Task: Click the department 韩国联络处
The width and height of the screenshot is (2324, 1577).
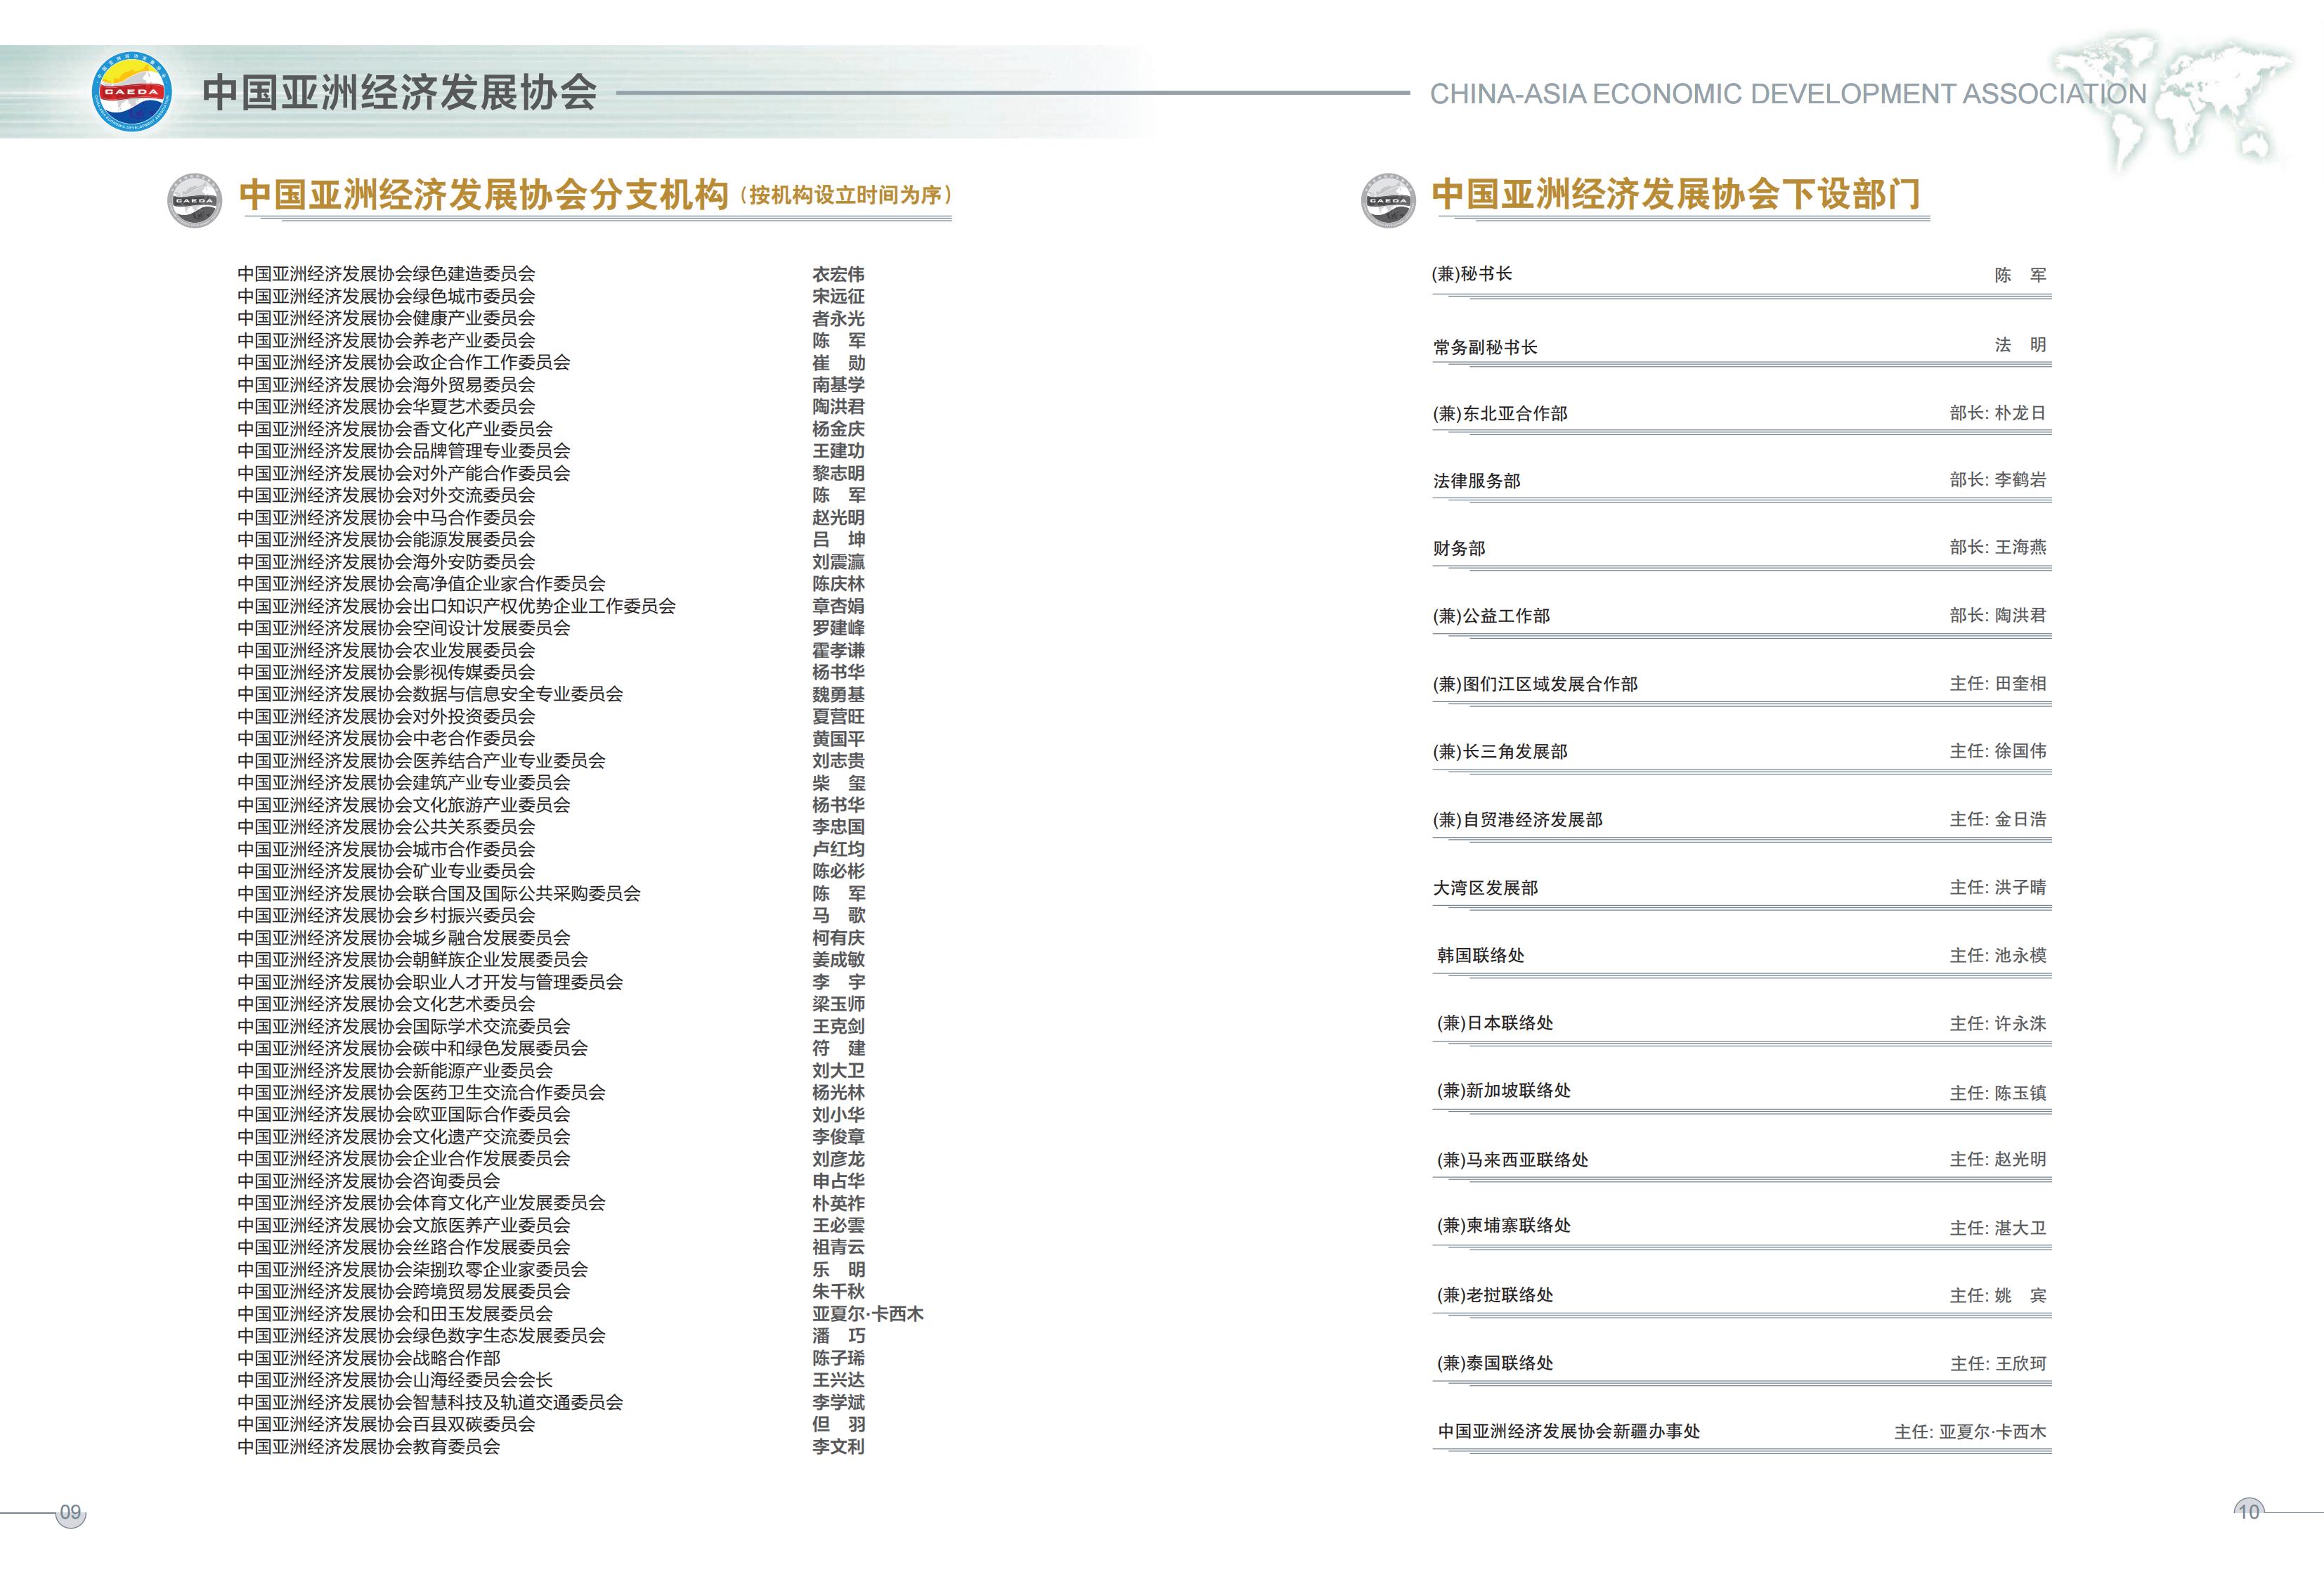Action: 1481,955
